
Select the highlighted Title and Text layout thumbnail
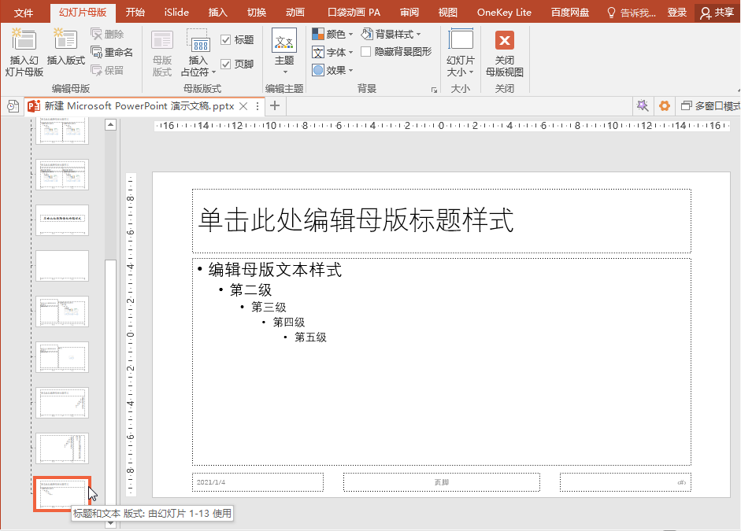pos(62,494)
